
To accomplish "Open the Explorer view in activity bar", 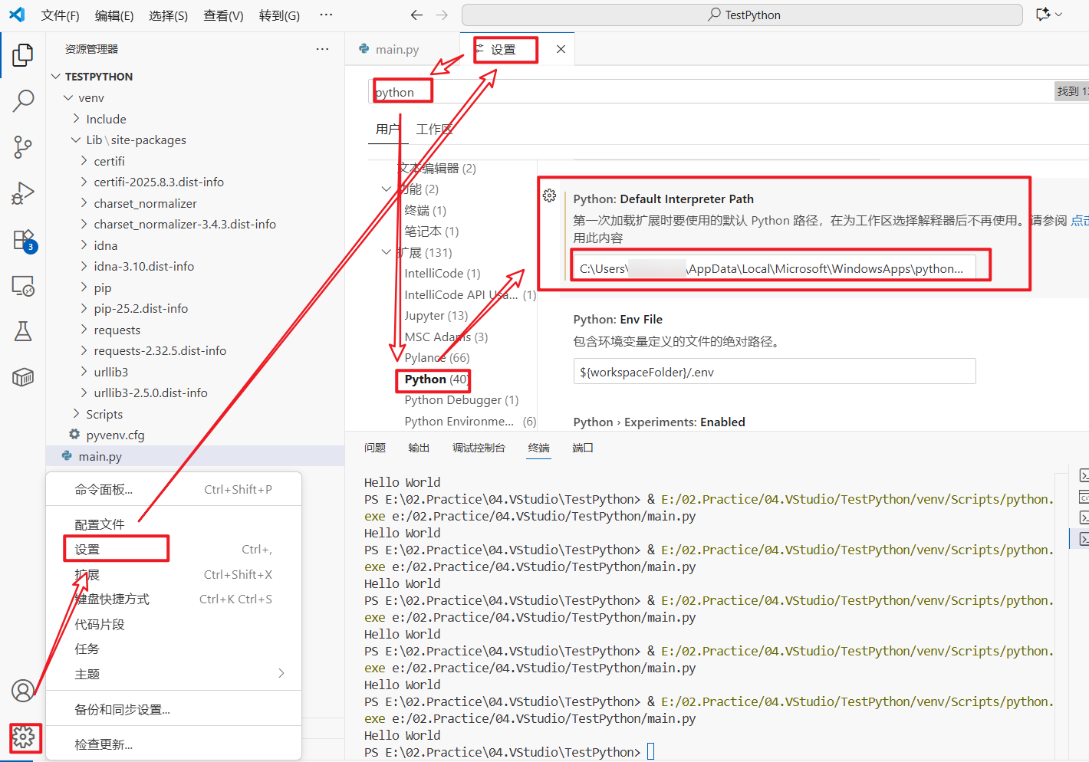I will pos(23,54).
